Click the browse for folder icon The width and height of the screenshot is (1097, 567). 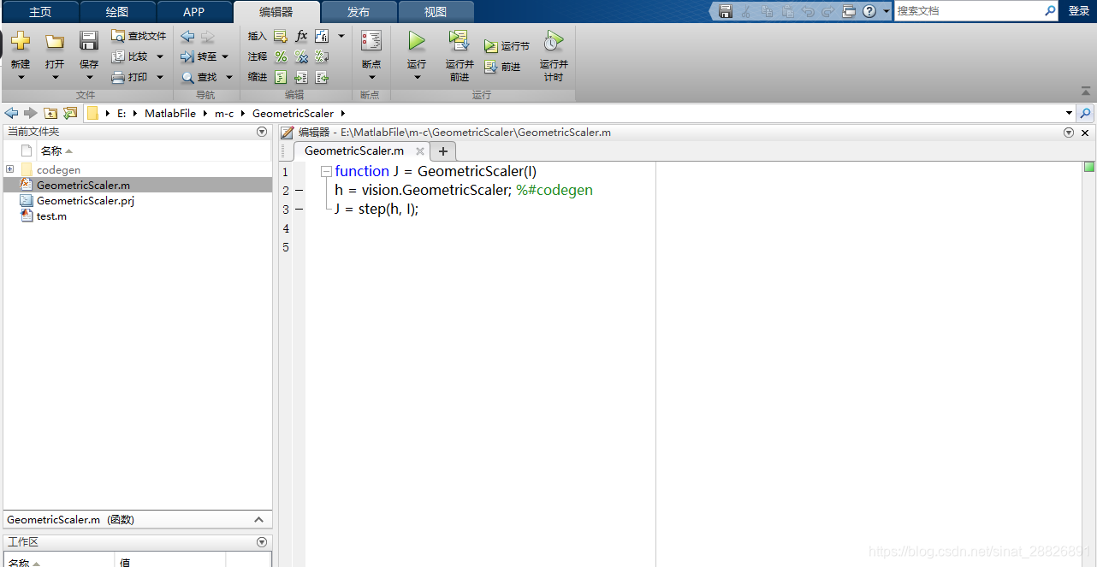70,113
